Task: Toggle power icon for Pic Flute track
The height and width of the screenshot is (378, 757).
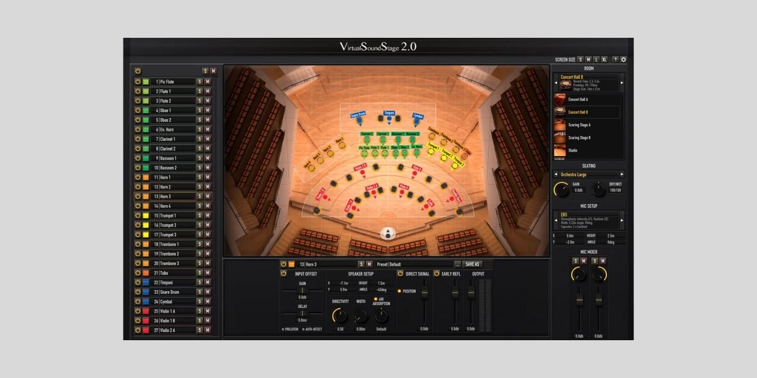Action: (138, 82)
